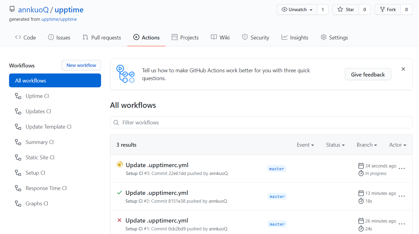Expand the Branch filter dropdown
Screen dimensions: 419x234
(x=367, y=145)
